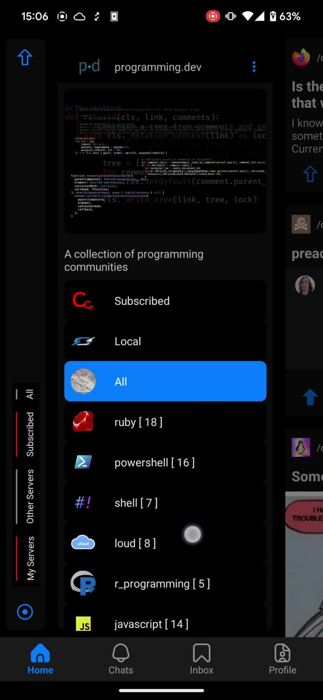Go to the Profile tab

[x=282, y=659]
